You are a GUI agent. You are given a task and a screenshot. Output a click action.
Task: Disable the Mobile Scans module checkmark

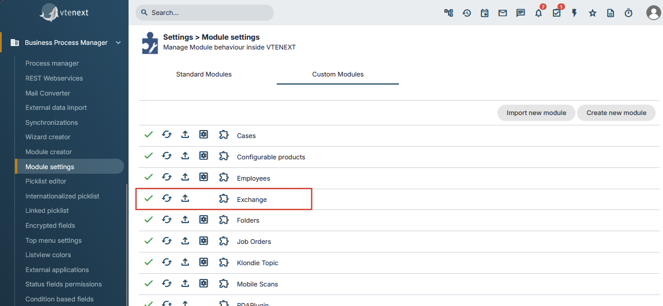click(148, 283)
